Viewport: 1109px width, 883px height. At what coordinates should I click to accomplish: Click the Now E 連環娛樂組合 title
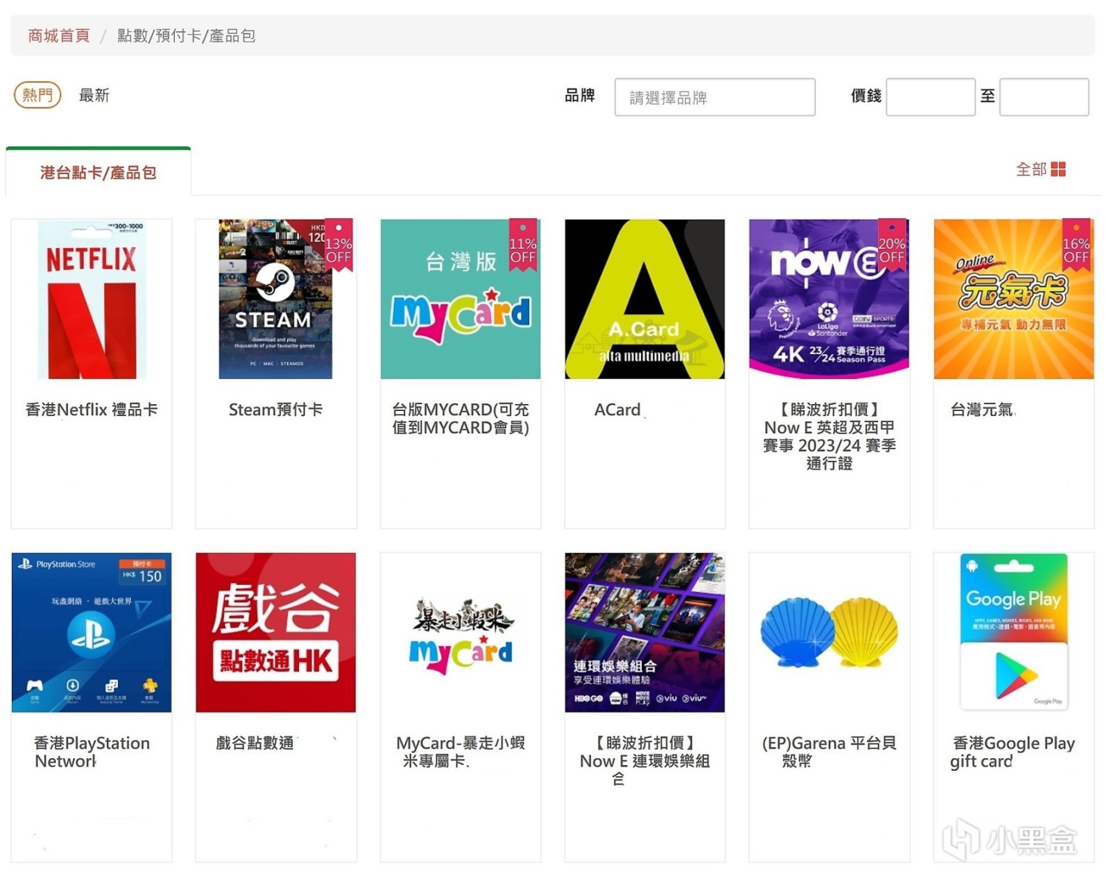(645, 761)
